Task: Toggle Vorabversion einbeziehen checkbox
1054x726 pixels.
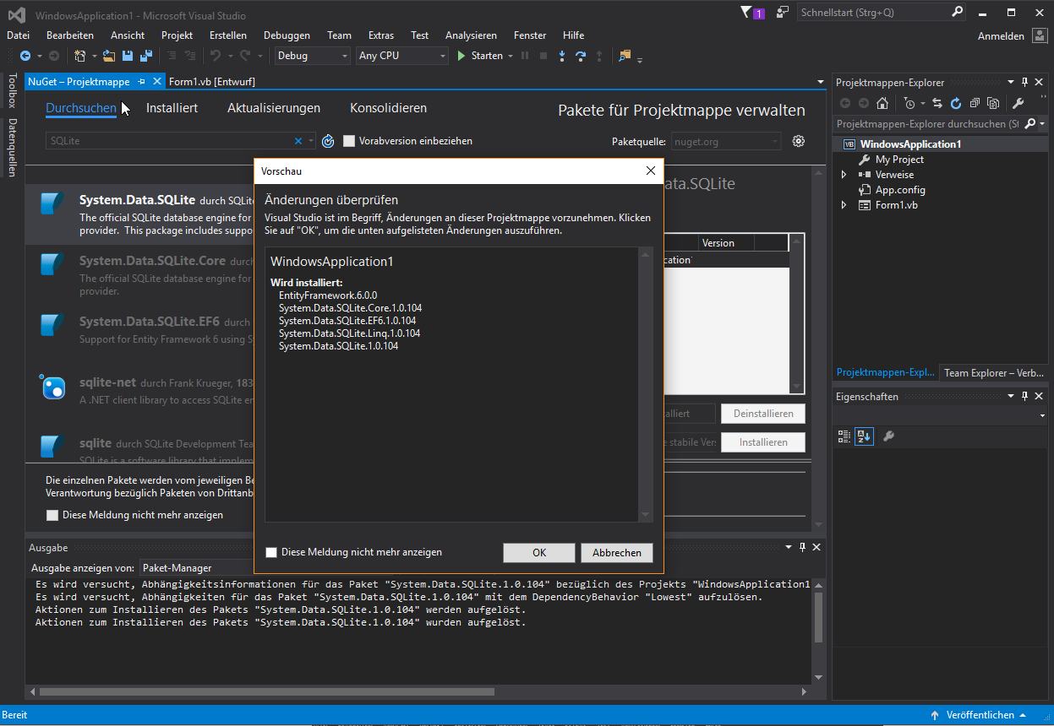Action: 349,141
